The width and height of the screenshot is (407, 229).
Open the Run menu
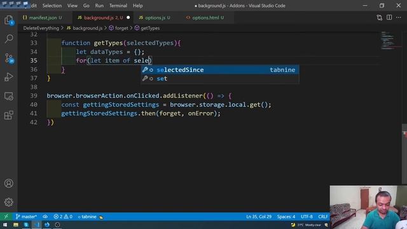point(99,6)
